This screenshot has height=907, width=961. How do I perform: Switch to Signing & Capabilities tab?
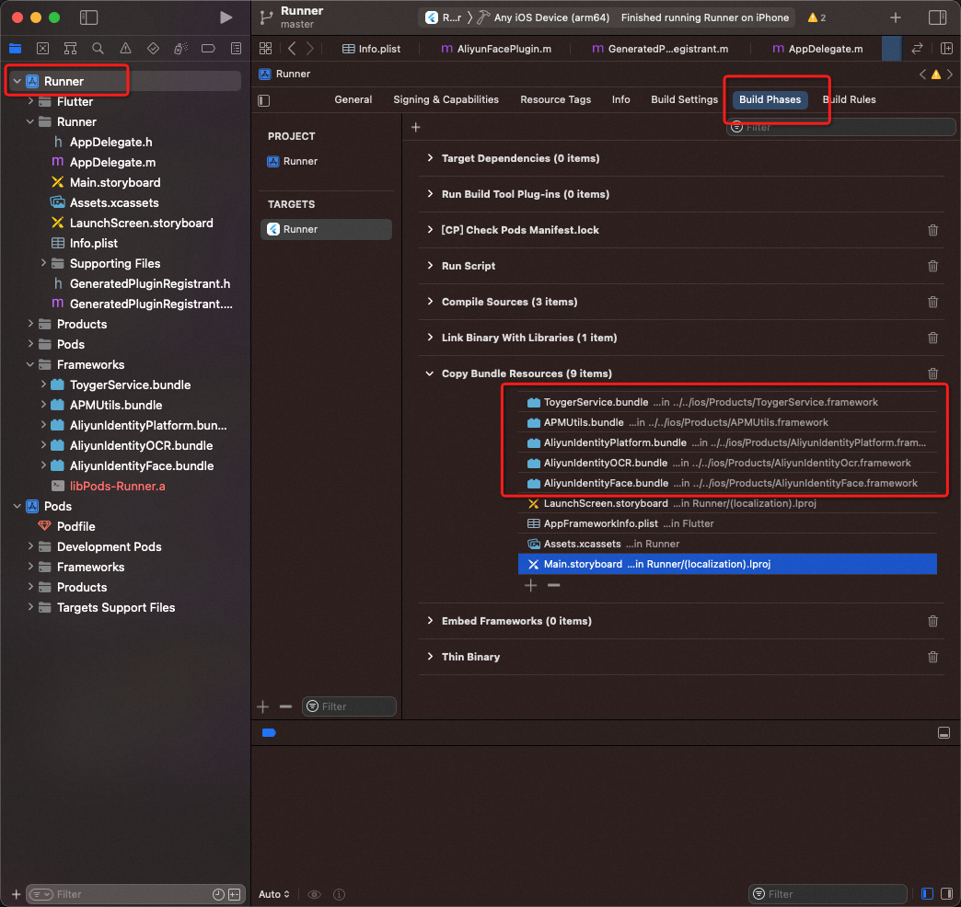pyautogui.click(x=446, y=100)
